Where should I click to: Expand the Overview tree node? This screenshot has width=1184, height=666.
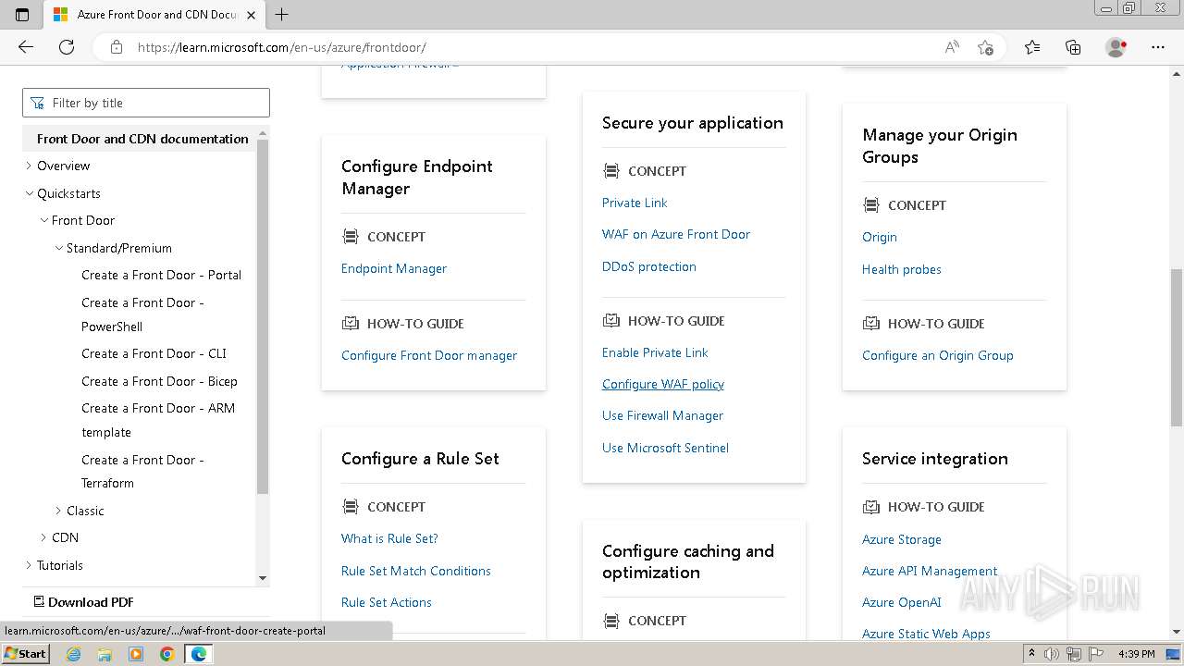(x=29, y=166)
